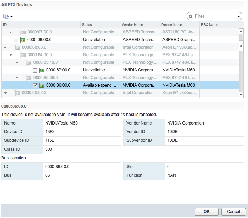Click 'AST1150 PCI-to-...' device name cell
Image resolution: width=248 pixels, height=218 pixels.
coord(180,32)
